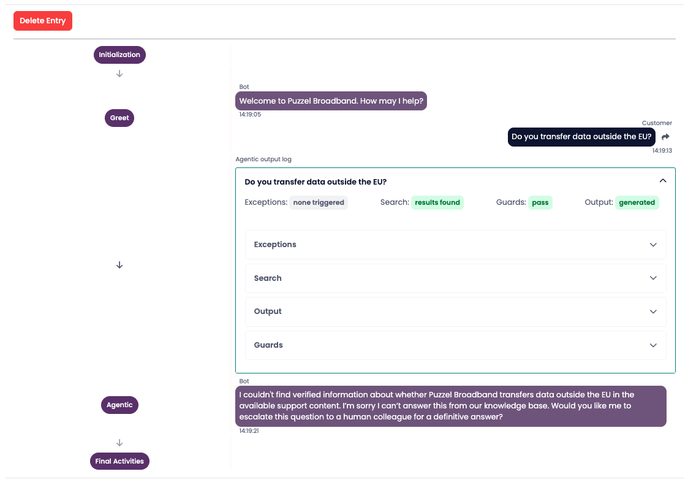688x482 pixels.
Task: Click the down arrow below Initialization
Action: (119, 74)
